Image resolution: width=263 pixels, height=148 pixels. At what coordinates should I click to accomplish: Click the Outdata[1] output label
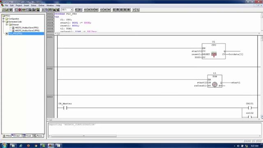[235, 54]
